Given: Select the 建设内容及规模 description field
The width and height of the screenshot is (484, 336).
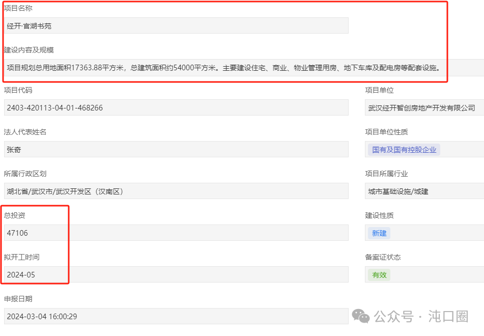Looking at the screenshot, I should pos(224,67).
